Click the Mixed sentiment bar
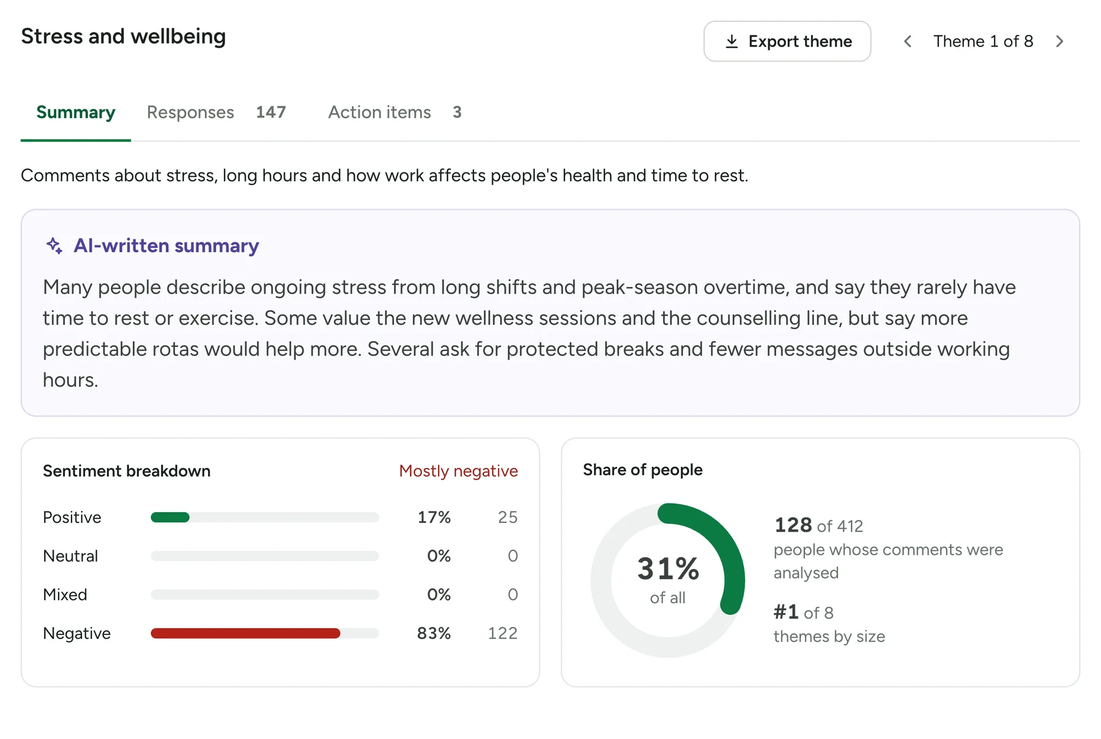Image resolution: width=1101 pixels, height=739 pixels. point(265,595)
